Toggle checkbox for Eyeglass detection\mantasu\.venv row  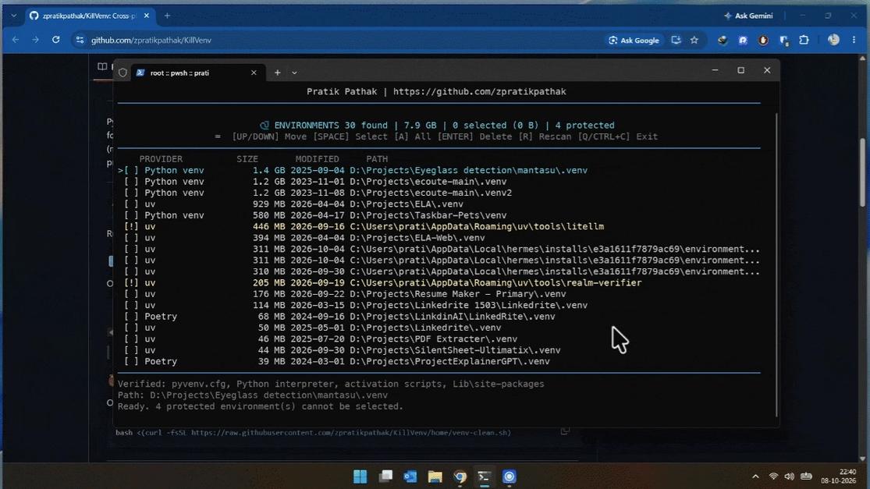pyautogui.click(x=131, y=170)
